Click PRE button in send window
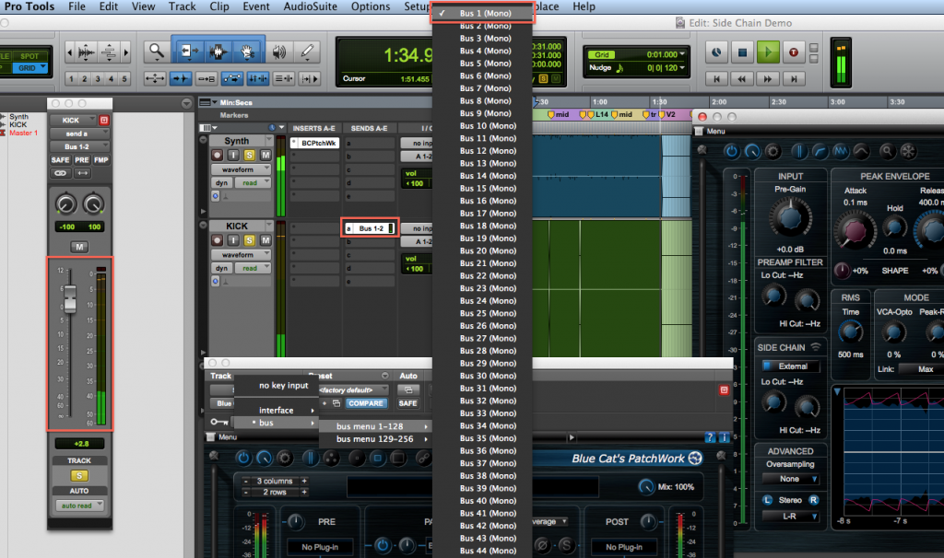 82,160
